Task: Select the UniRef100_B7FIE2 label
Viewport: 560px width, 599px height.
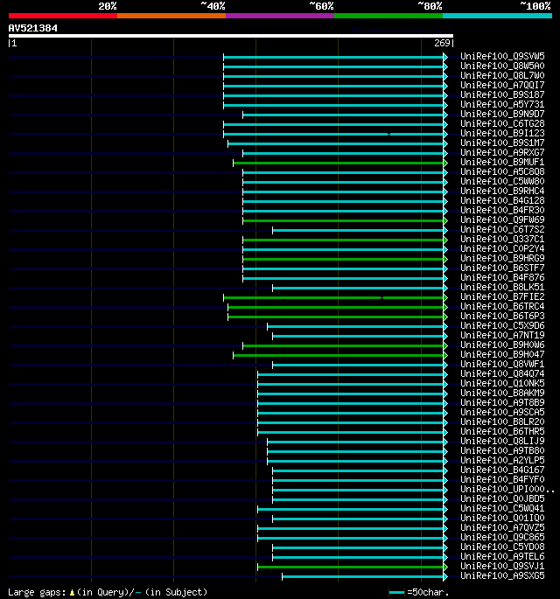Action: pos(502,296)
